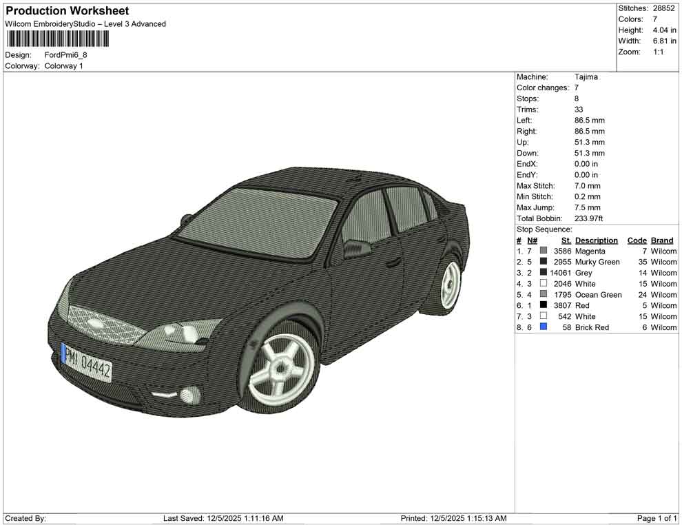Click the Code column header
Screen dimensions: 682x525
tap(637, 240)
